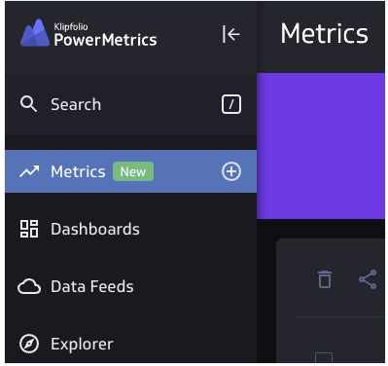The image size is (388, 366).
Task: Collapse the sidebar with the arrow icon
Action: pyautogui.click(x=231, y=34)
